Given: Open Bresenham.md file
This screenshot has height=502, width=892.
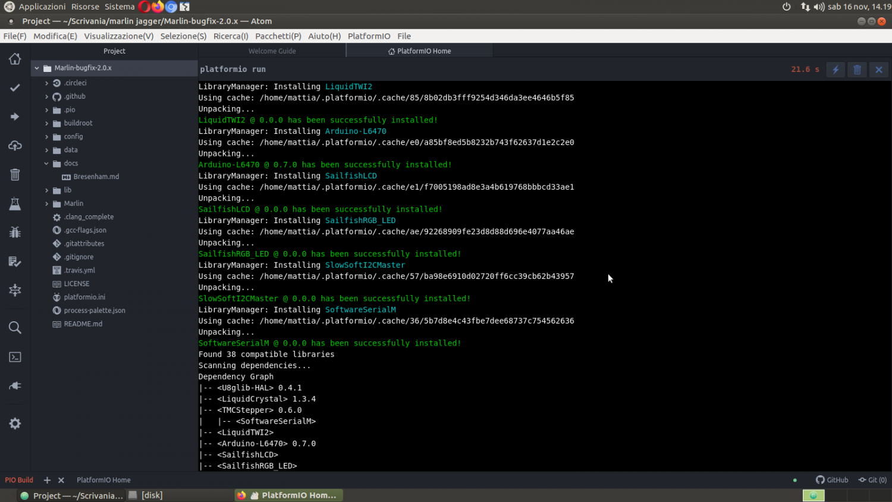Looking at the screenshot, I should (96, 177).
